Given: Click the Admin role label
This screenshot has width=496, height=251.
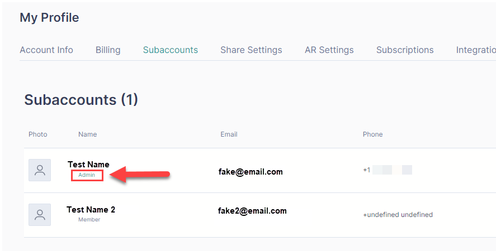Looking at the screenshot, I should point(87,175).
